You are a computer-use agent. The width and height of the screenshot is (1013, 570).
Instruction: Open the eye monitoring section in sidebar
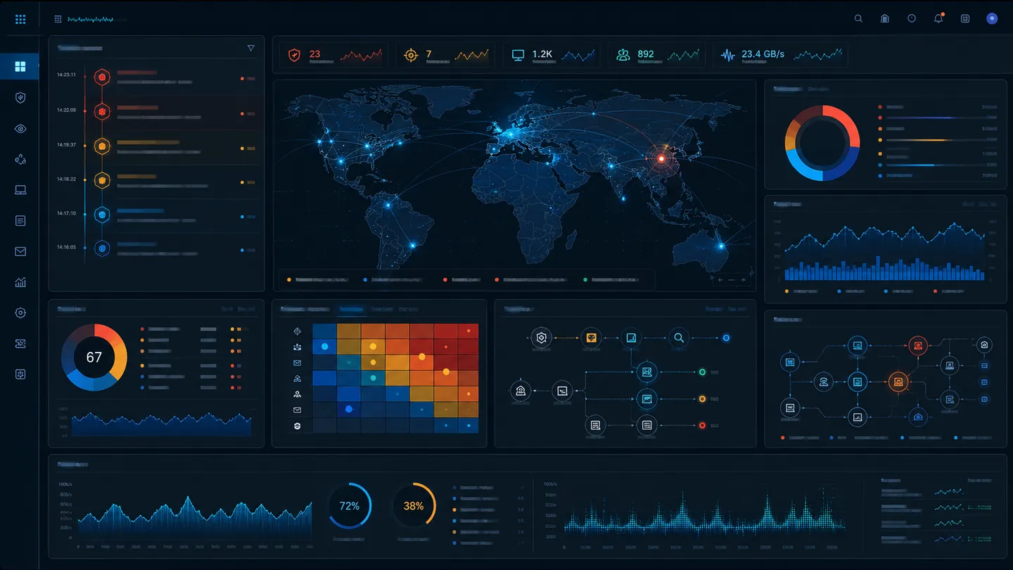point(20,129)
